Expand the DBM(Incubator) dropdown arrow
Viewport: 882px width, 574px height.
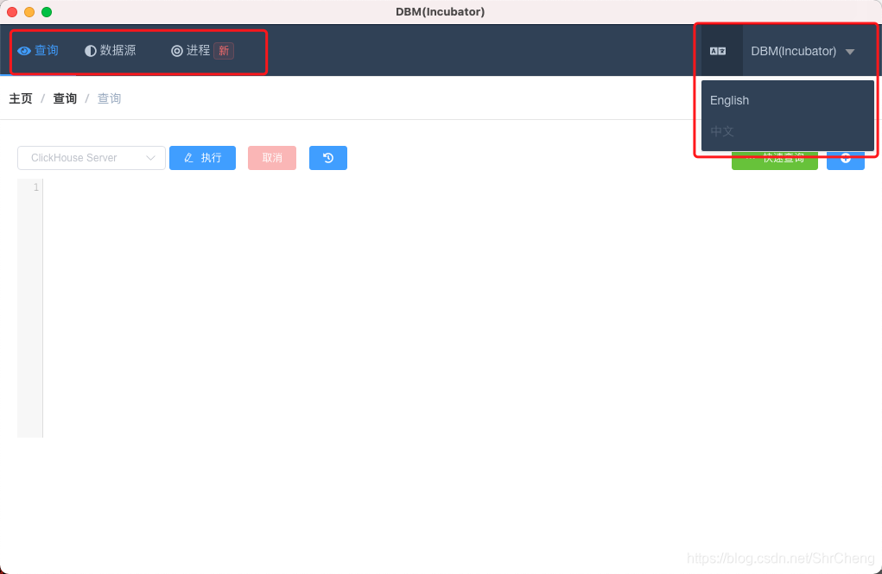[x=850, y=52]
